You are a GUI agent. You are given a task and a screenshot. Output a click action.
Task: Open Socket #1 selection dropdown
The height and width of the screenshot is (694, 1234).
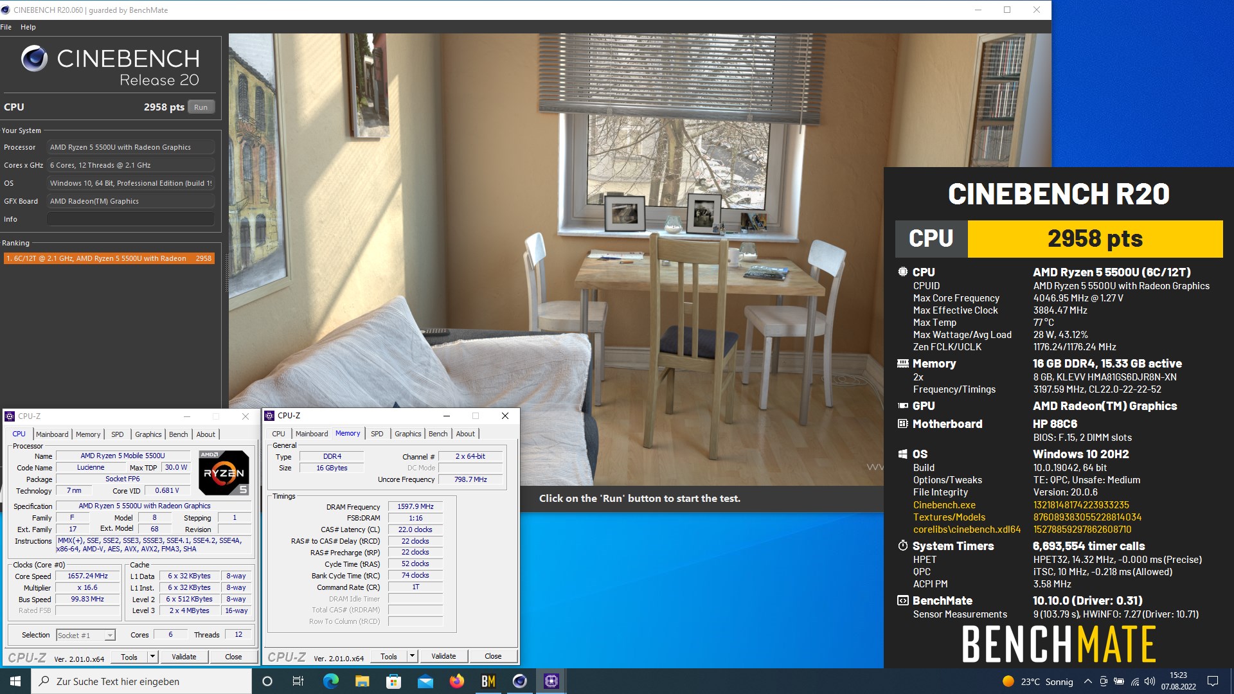tap(85, 636)
